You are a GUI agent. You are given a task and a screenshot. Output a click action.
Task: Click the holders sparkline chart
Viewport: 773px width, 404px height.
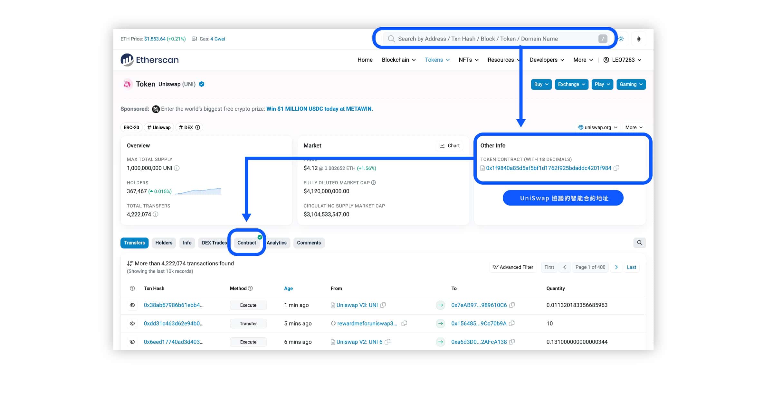[x=198, y=191]
